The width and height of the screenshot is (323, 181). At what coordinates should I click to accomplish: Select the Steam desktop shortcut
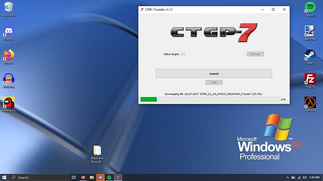pos(310,57)
